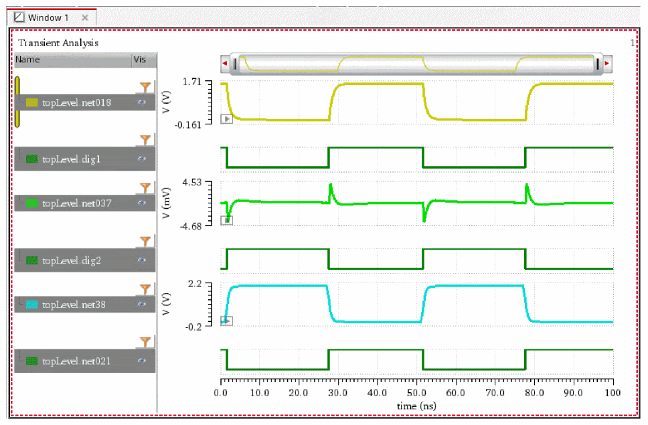This screenshot has height=425, width=648.
Task: Click the overview scrollbar waveform thumbnail
Action: click(x=416, y=64)
